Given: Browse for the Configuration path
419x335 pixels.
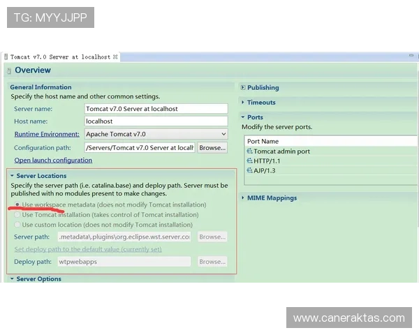Looking at the screenshot, I should 212,148.
